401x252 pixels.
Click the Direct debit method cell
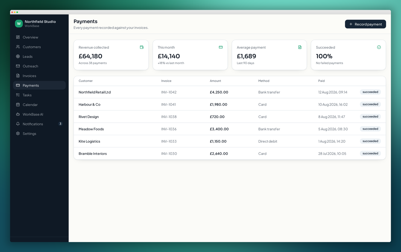tap(268, 141)
